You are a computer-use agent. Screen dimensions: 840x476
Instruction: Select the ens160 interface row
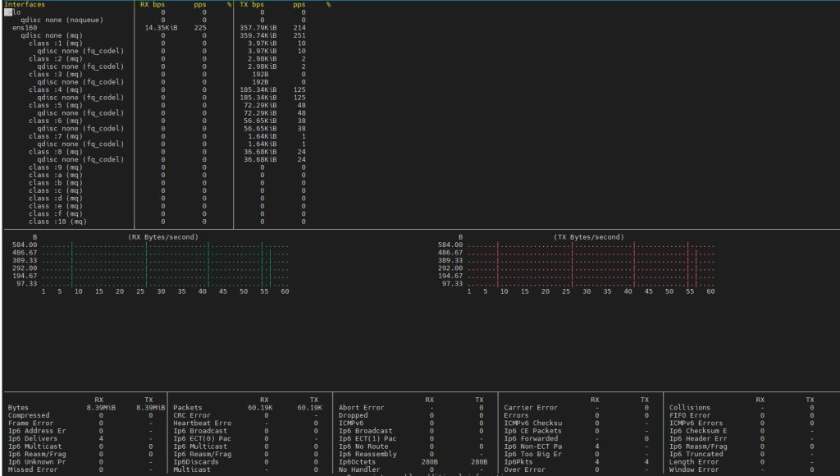click(25, 28)
